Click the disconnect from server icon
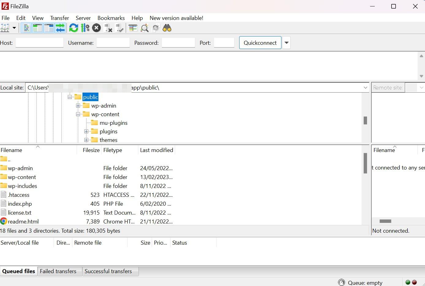Image resolution: width=425 pixels, height=286 pixels. coord(108,28)
